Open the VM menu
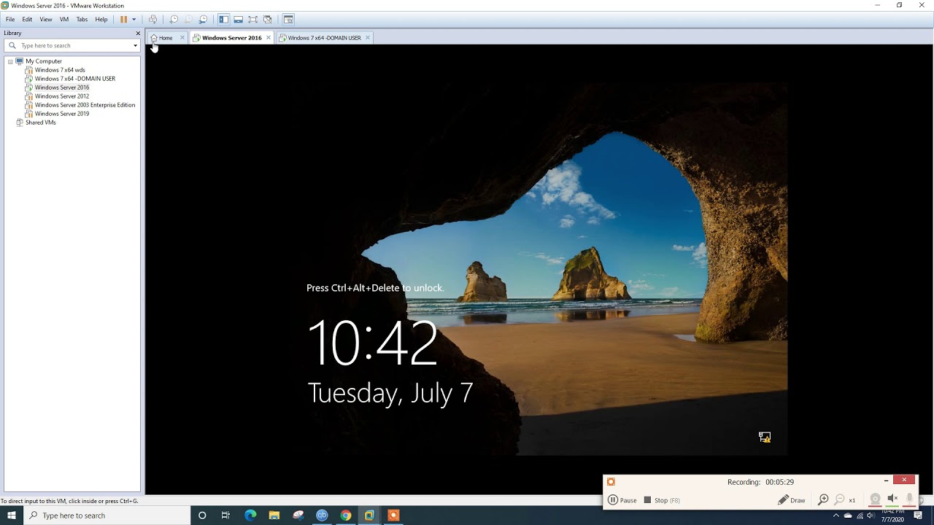The image size is (934, 525). [x=64, y=20]
